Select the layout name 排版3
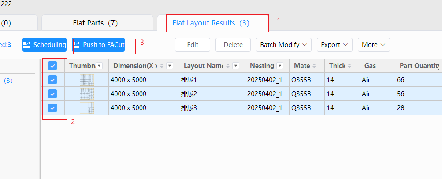The height and width of the screenshot is (179, 442). coord(189,108)
